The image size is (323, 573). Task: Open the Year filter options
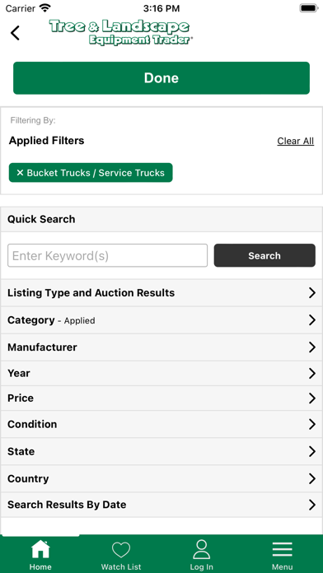pos(161,373)
